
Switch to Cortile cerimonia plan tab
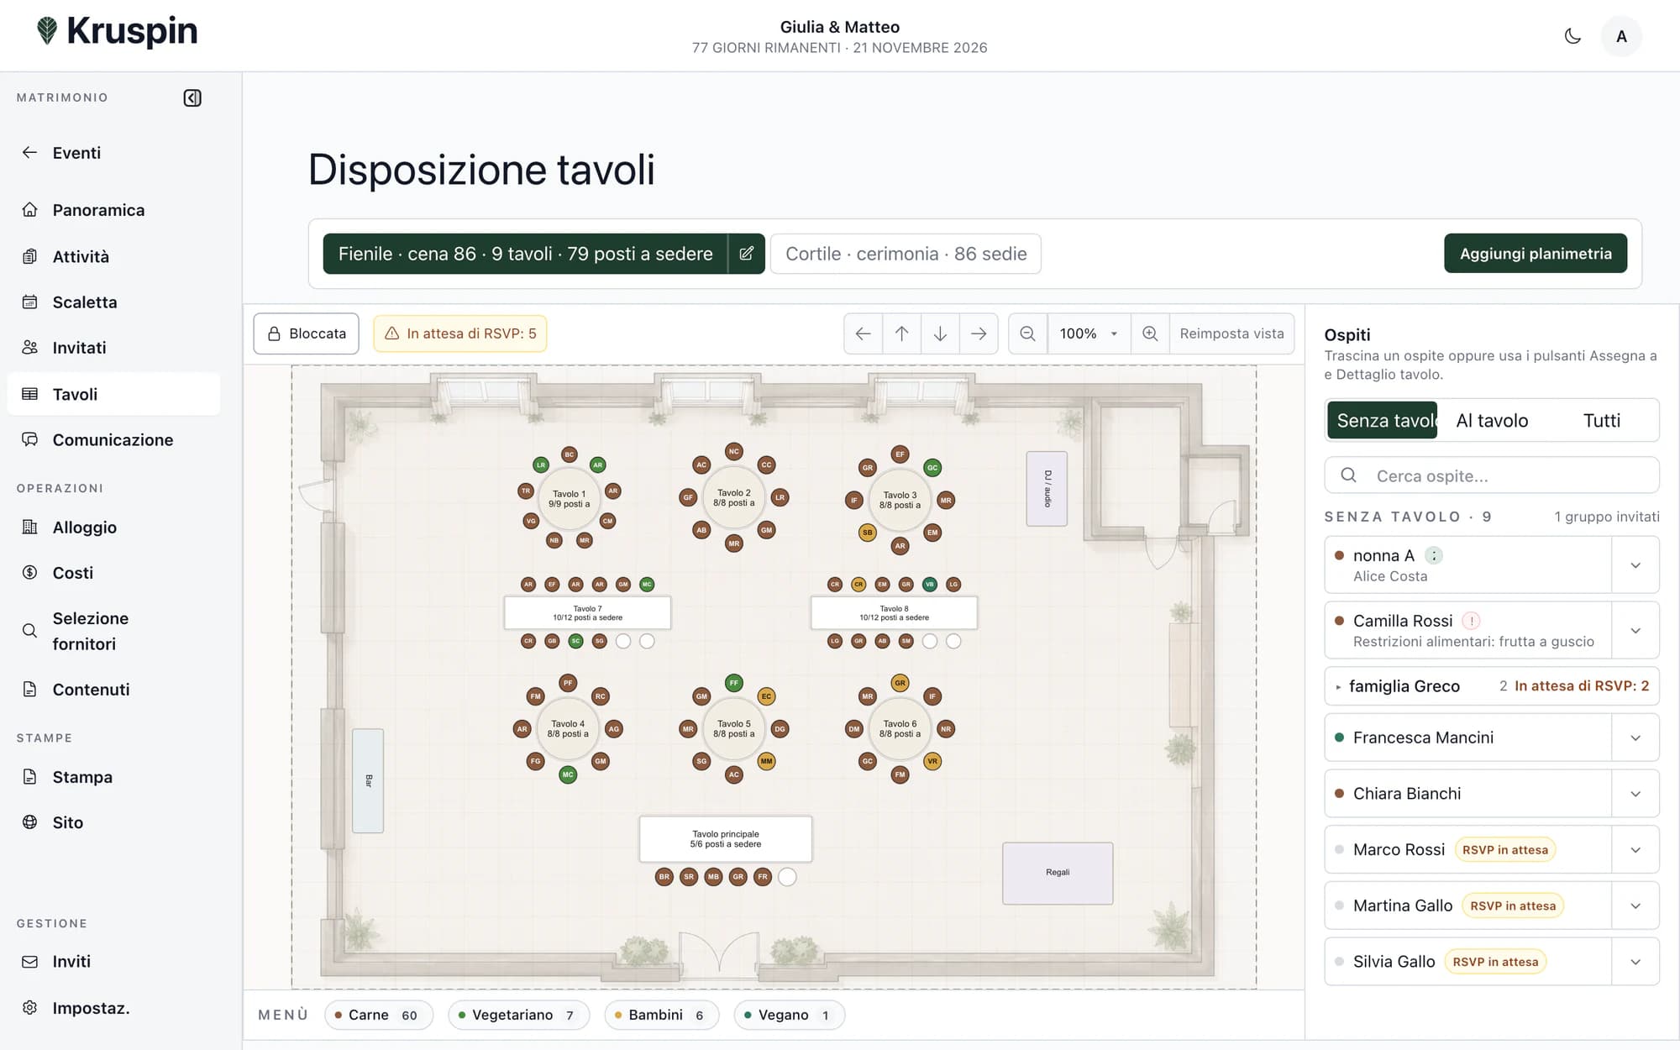906,254
